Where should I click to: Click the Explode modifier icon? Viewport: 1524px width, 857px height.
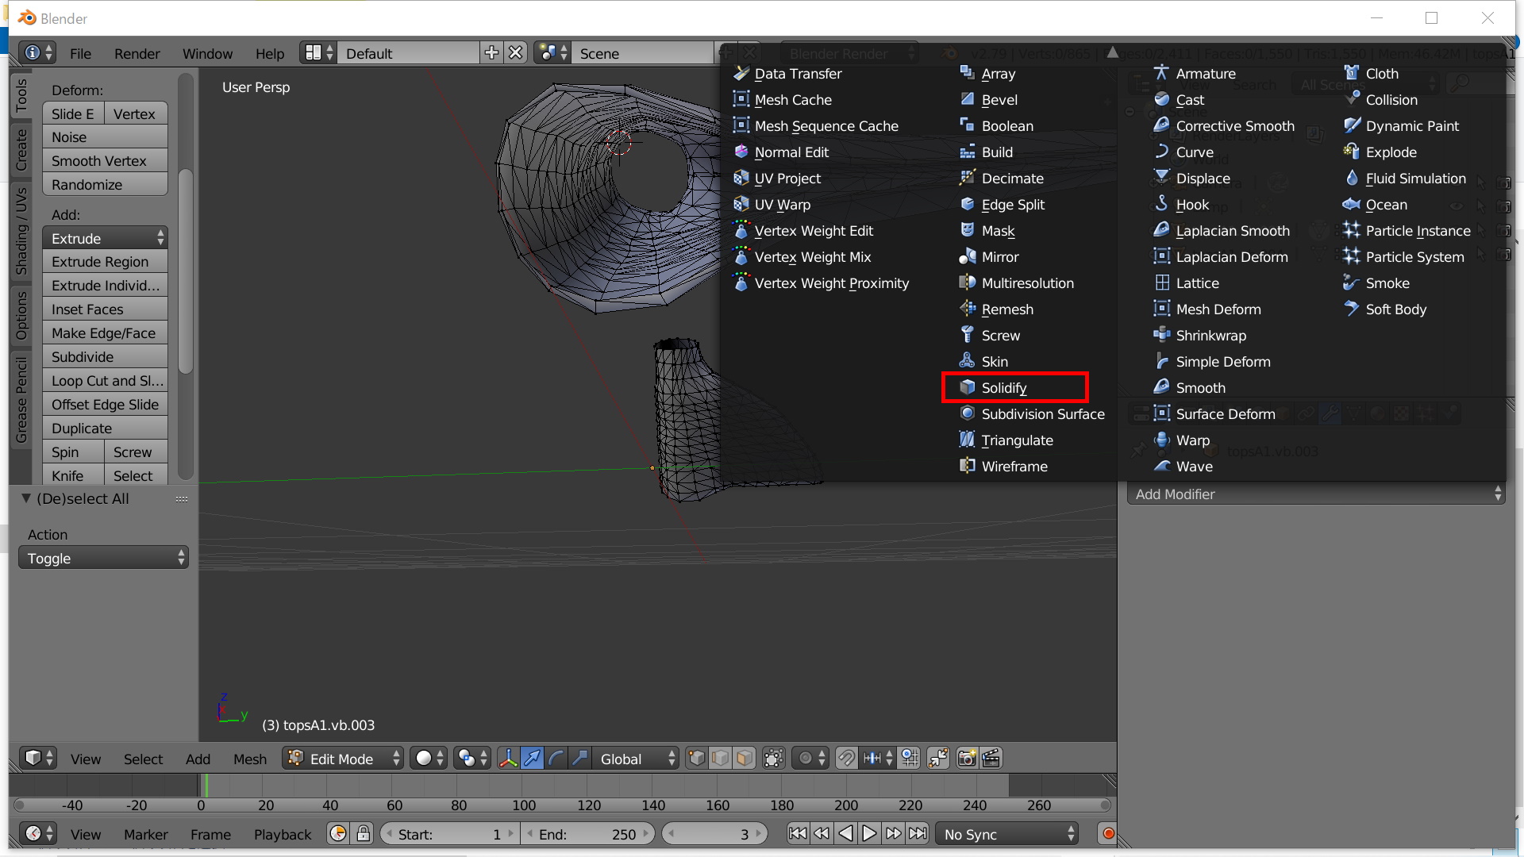click(x=1352, y=152)
